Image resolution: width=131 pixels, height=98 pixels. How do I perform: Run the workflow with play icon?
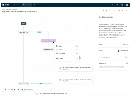pyautogui.click(x=119, y=10)
